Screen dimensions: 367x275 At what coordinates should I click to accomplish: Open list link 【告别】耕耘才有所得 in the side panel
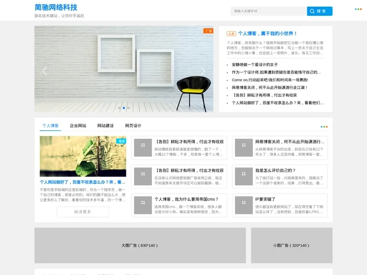tap(264, 95)
